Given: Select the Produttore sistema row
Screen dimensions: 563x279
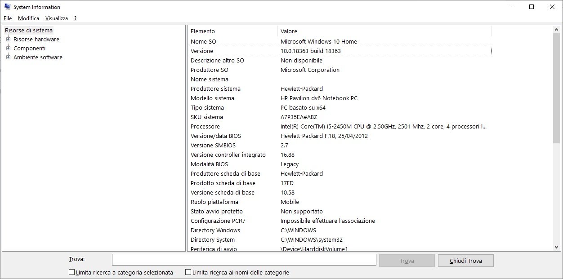Looking at the screenshot, I should [x=340, y=89].
